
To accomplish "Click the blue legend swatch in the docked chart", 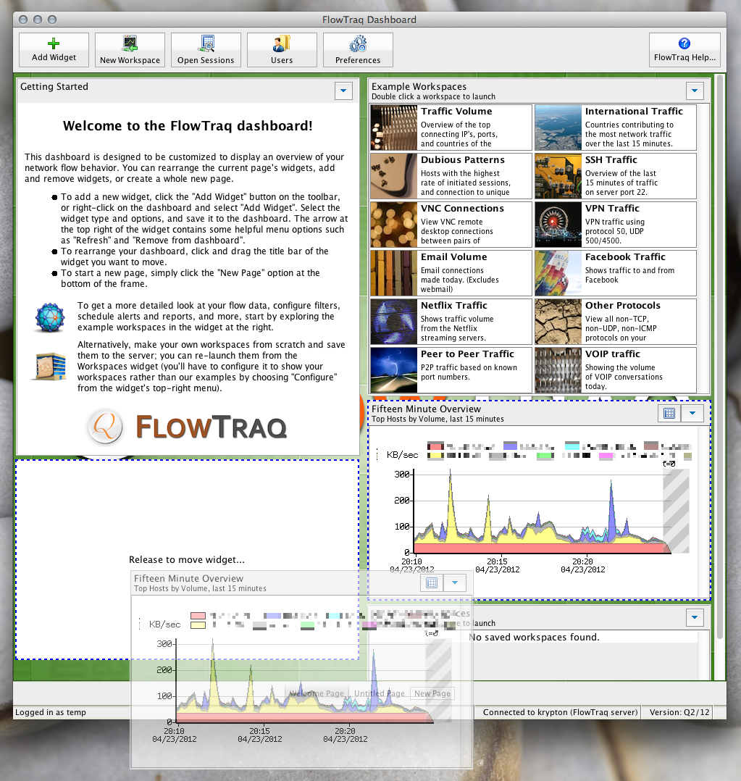I will point(510,446).
